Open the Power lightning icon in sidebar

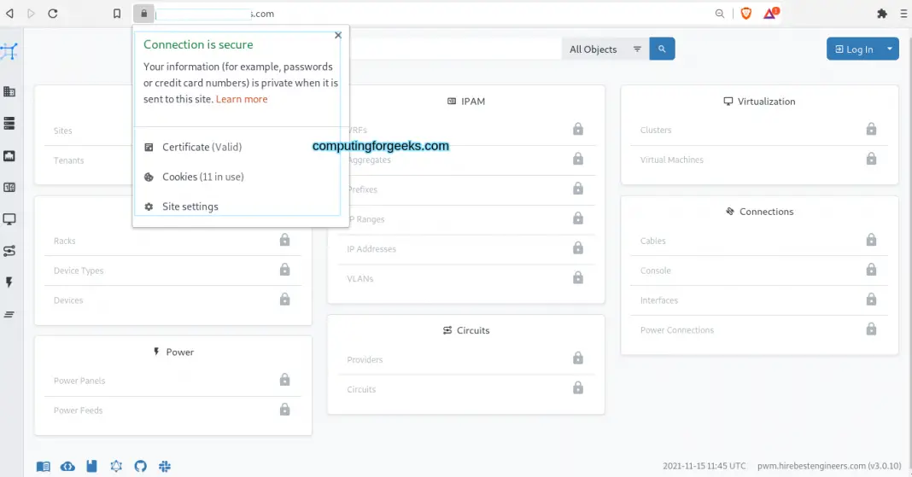click(x=9, y=282)
